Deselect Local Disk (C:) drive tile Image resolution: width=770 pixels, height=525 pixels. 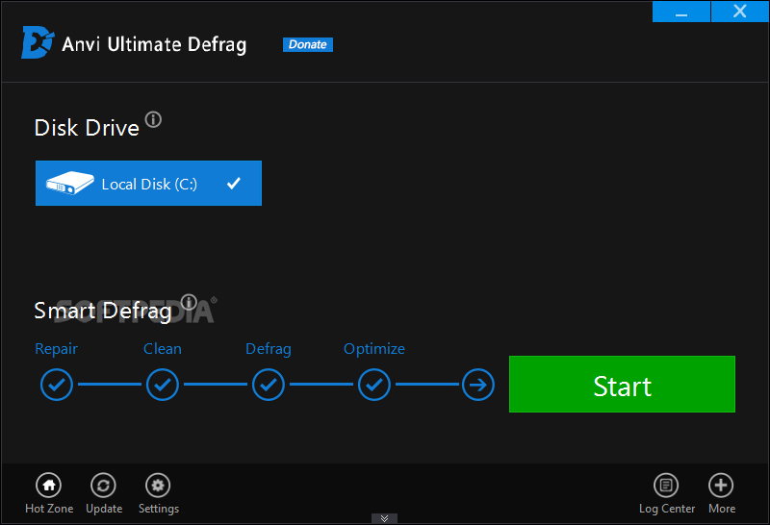click(148, 183)
